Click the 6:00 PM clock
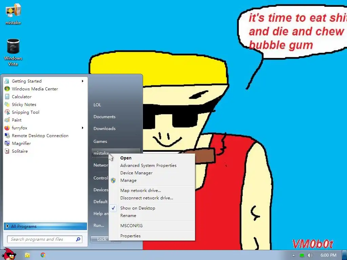 [x=328, y=255]
